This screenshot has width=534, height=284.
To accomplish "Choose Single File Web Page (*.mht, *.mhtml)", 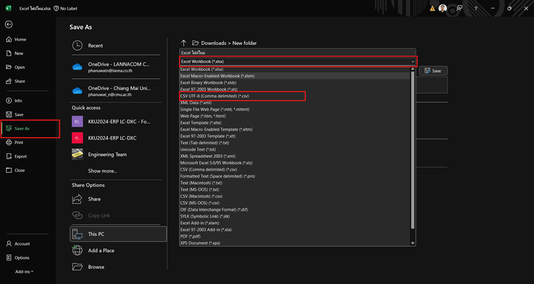I will [295, 109].
